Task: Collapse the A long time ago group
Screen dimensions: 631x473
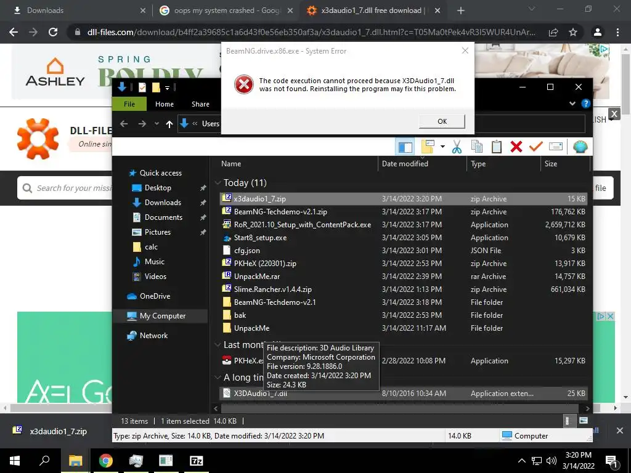Action: (x=218, y=378)
